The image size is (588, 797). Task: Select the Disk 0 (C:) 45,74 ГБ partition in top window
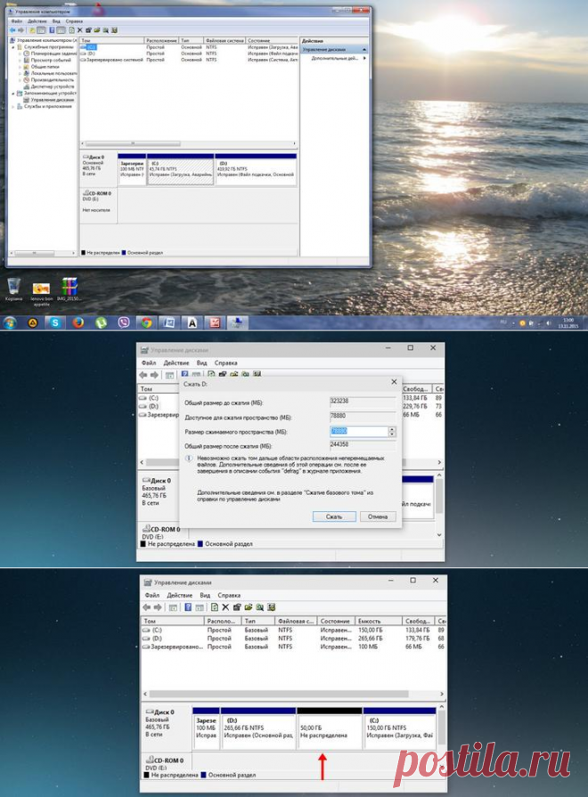(x=178, y=171)
